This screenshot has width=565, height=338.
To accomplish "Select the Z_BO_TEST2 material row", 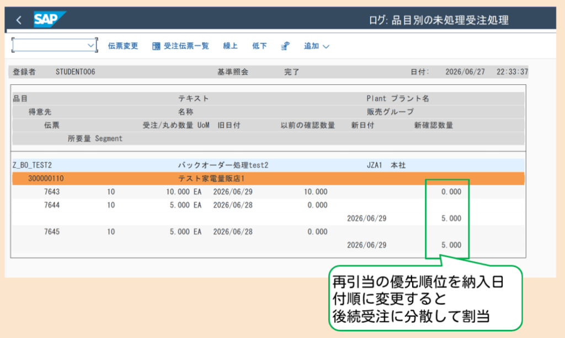I will 268,165.
